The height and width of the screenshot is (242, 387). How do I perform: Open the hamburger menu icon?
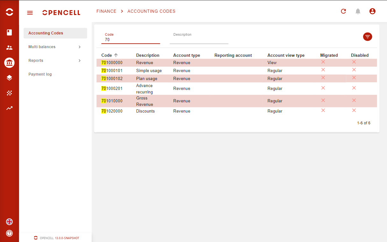[x=30, y=13]
